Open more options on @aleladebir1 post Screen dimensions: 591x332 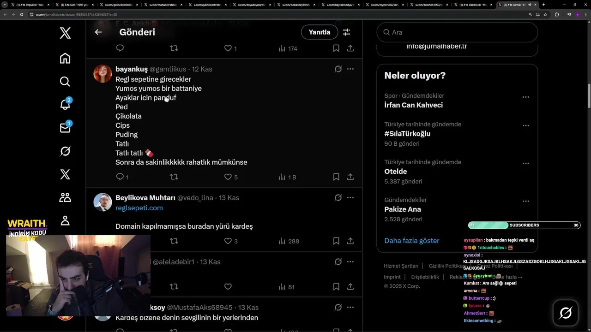click(x=350, y=262)
